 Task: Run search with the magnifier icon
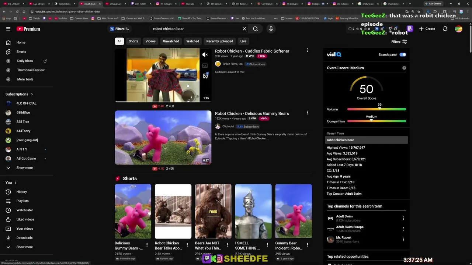pyautogui.click(x=255, y=29)
